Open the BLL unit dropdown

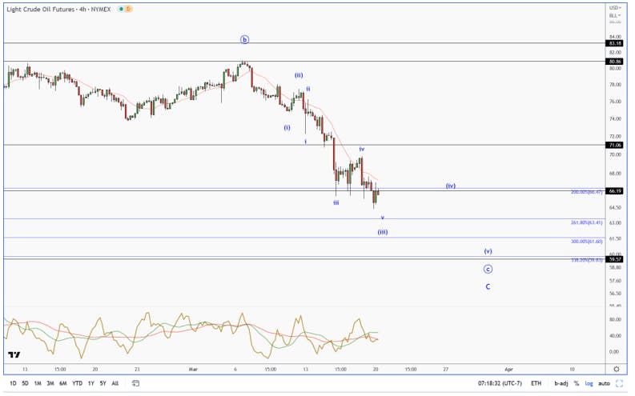point(615,15)
